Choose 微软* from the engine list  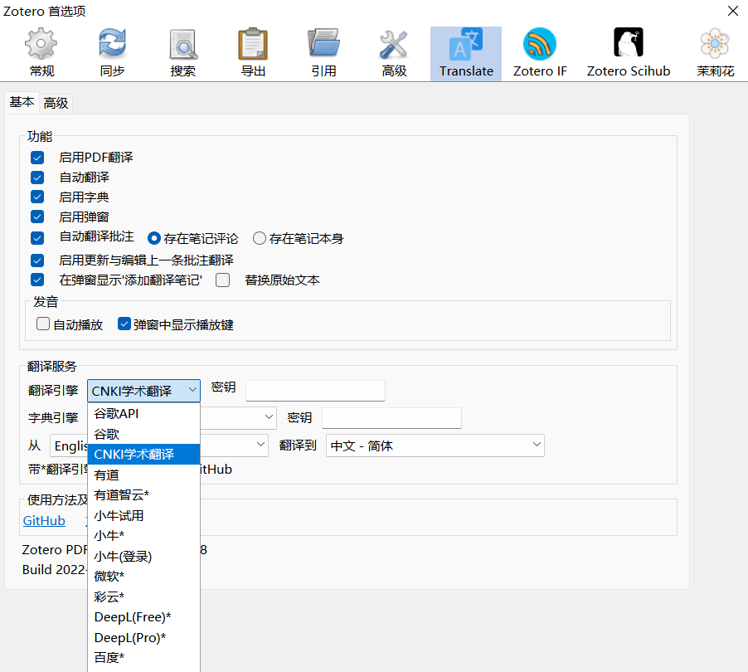click(143, 577)
